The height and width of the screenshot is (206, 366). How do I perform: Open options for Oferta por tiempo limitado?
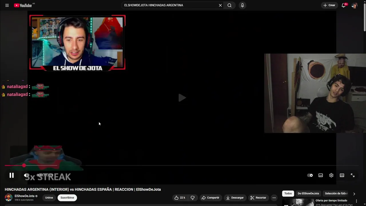coord(356,201)
